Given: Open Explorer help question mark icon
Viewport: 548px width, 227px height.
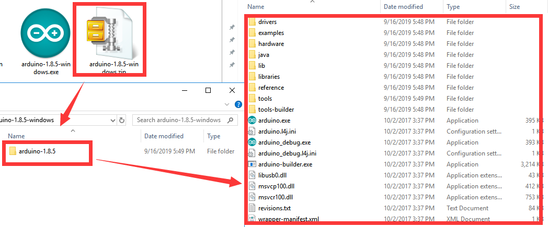Looking at the screenshot, I should pyautogui.click(x=238, y=104).
